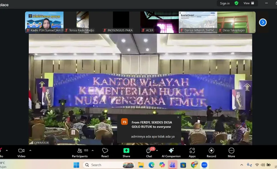Open the More options menu
277x169 pixels.
coord(231,153)
